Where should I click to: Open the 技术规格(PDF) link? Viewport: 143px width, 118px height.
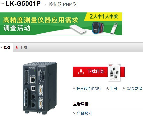coord(89,89)
